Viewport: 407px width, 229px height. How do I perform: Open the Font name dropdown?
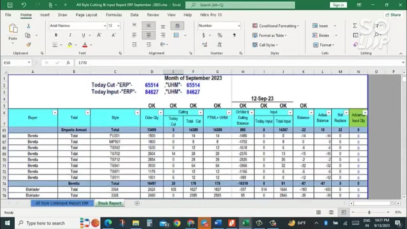(105, 26)
